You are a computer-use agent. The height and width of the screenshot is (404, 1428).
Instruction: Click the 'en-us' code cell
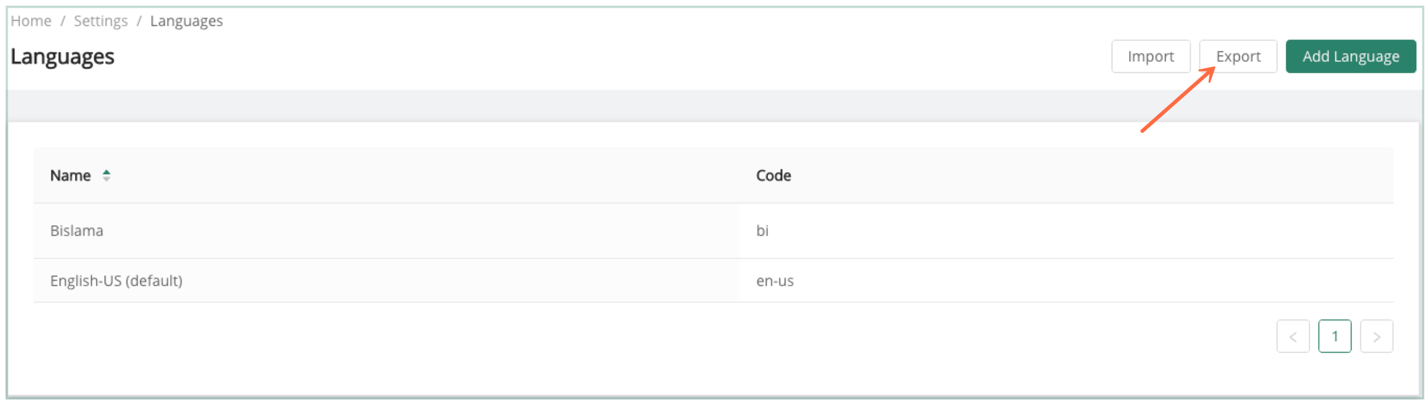(x=775, y=281)
